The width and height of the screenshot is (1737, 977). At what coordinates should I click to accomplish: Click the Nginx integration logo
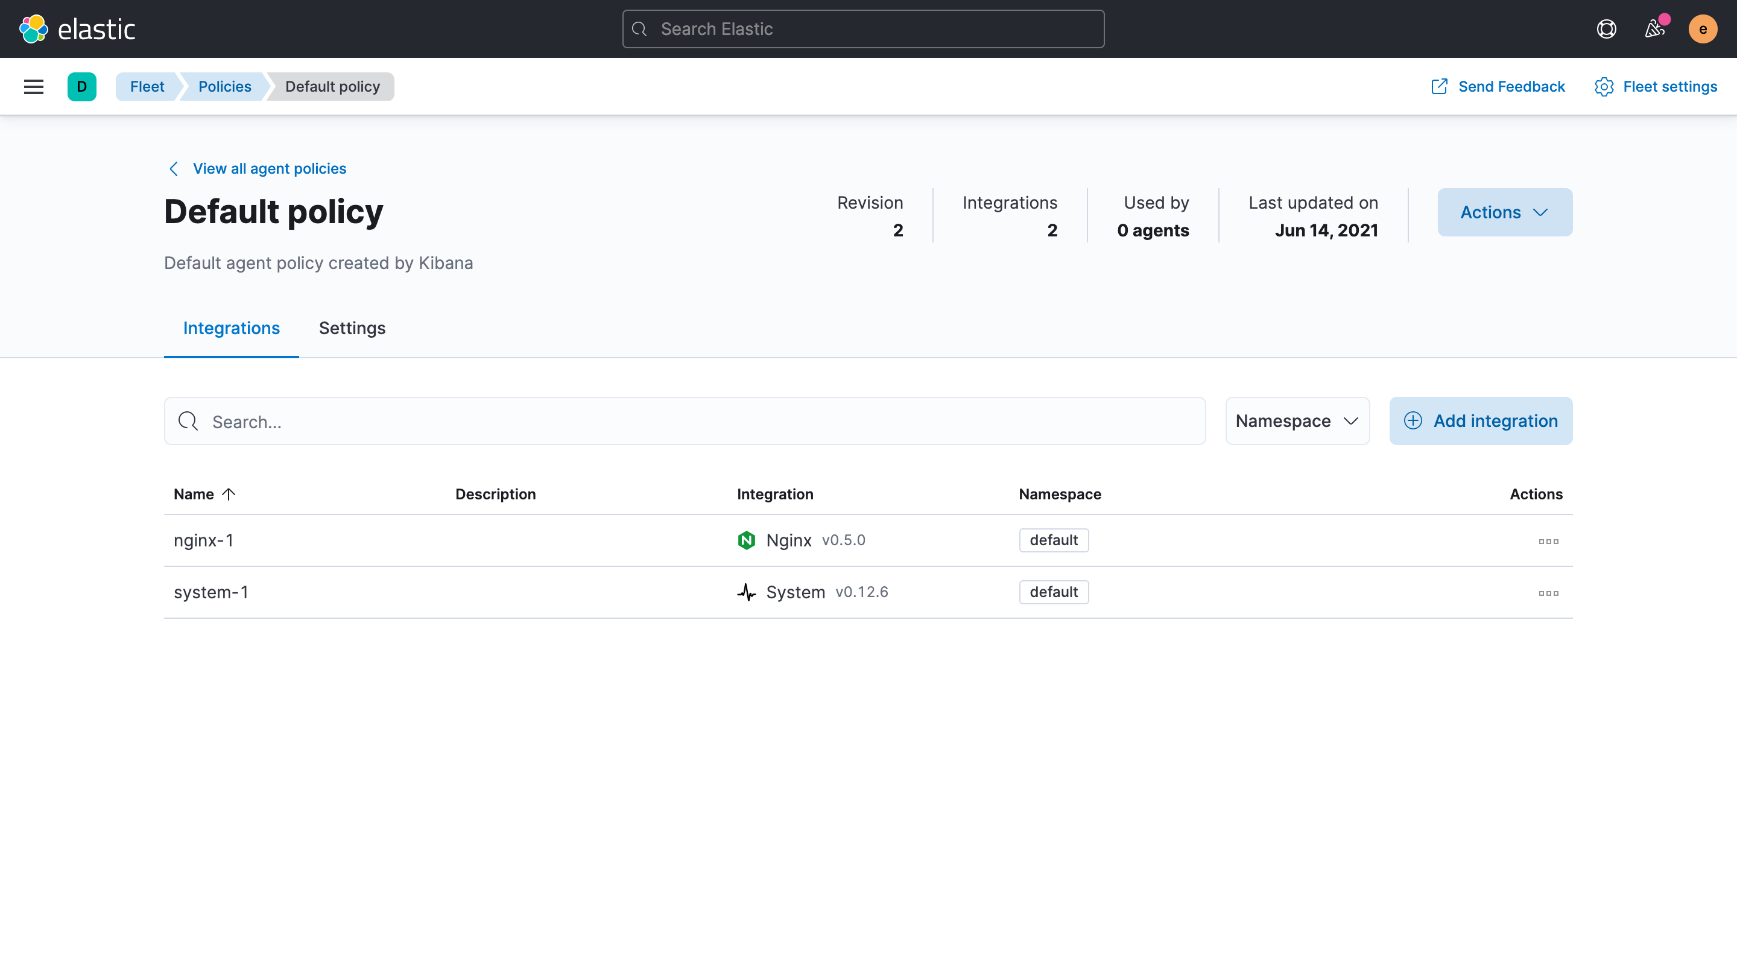(x=747, y=540)
